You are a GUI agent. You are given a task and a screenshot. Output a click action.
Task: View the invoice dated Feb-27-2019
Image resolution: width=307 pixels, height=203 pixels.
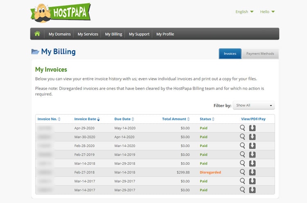(242, 154)
